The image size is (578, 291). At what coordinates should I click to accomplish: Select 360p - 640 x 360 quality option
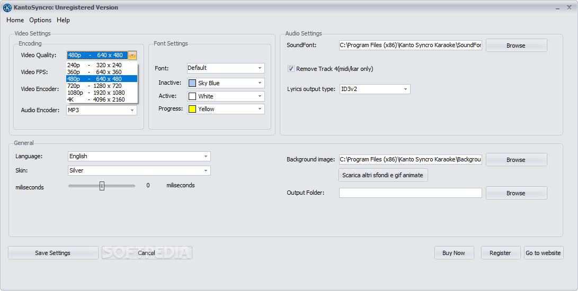coord(102,72)
